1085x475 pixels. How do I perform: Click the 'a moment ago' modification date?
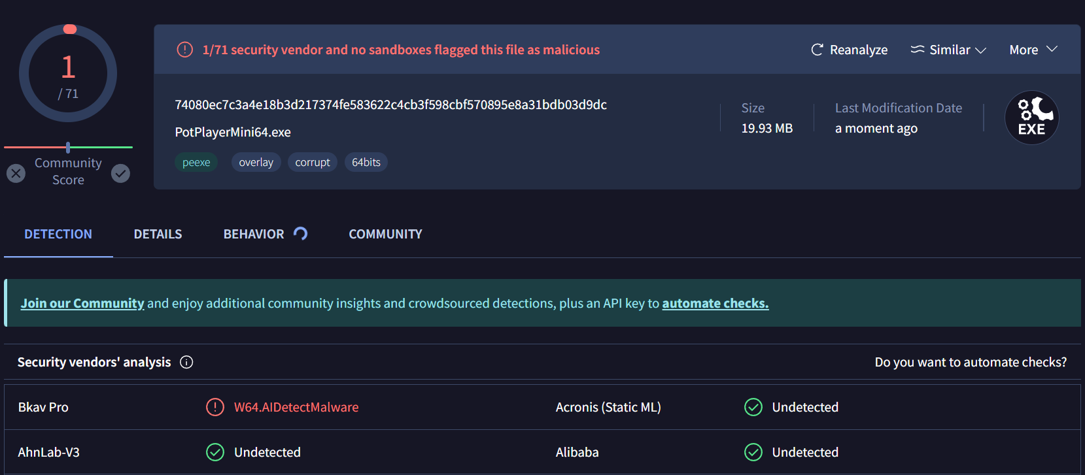[x=876, y=129]
